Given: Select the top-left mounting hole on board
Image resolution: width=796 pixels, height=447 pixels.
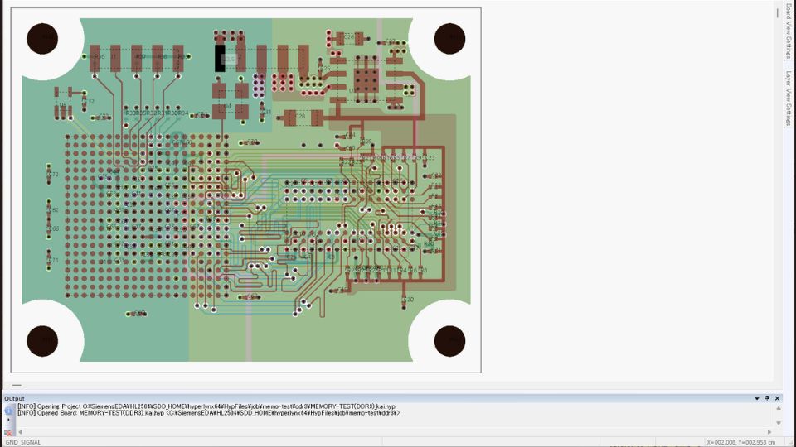Looking at the screenshot, I should click(42, 38).
